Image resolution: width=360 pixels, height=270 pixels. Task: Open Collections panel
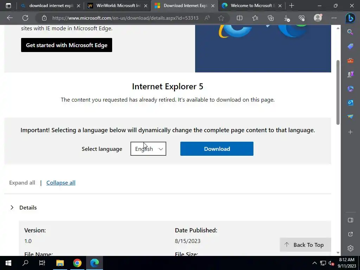[271, 18]
